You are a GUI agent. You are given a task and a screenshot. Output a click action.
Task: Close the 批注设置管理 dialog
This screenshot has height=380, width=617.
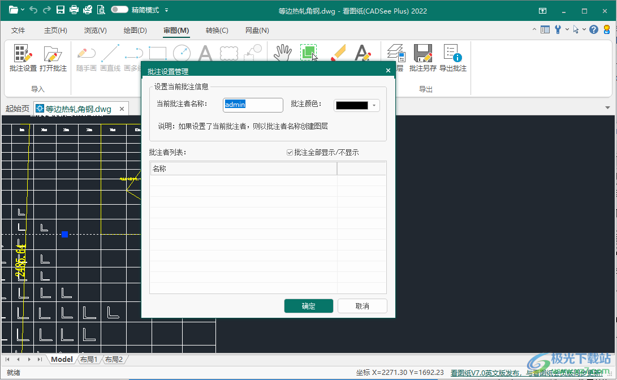pos(388,71)
